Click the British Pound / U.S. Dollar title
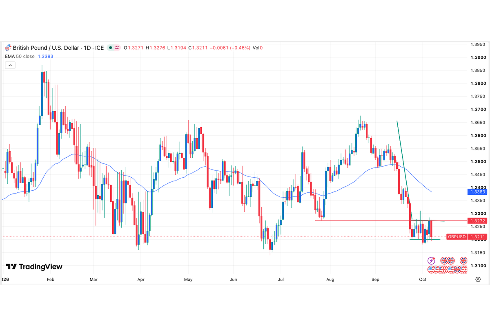 click(x=46, y=48)
